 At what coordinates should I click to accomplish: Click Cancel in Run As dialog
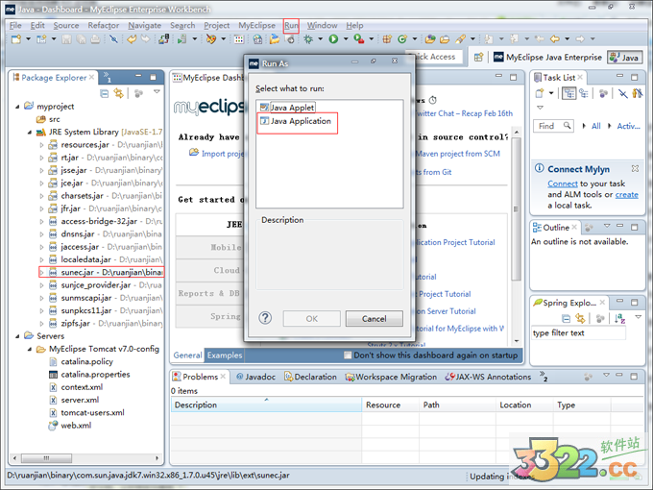(374, 319)
